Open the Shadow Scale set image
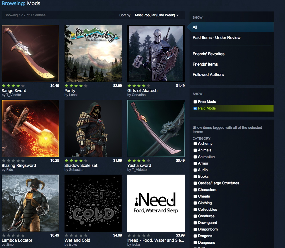 pyautogui.click(x=93, y=128)
